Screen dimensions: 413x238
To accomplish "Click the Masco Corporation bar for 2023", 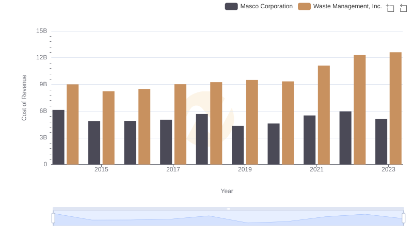I will pos(381,141).
